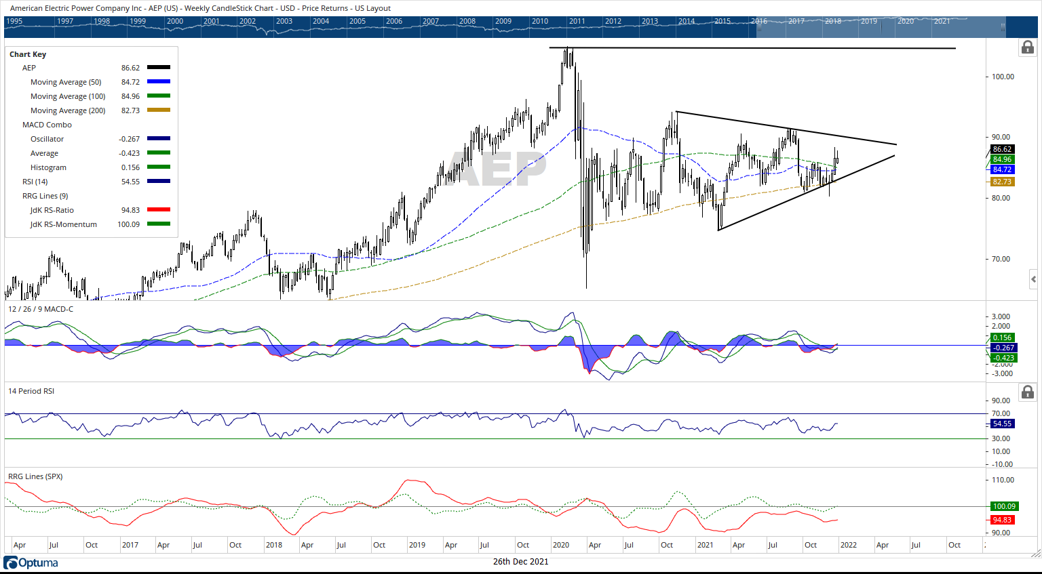The height and width of the screenshot is (574, 1042).
Task: Click the RRG Lines (SPX) panel title
Action: 35,476
